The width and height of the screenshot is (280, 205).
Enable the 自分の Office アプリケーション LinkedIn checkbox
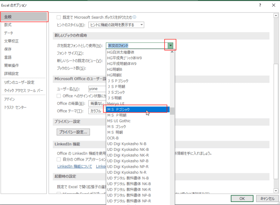(58, 159)
